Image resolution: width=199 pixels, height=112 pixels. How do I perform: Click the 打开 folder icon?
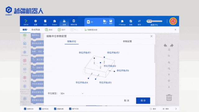[x=105, y=21]
